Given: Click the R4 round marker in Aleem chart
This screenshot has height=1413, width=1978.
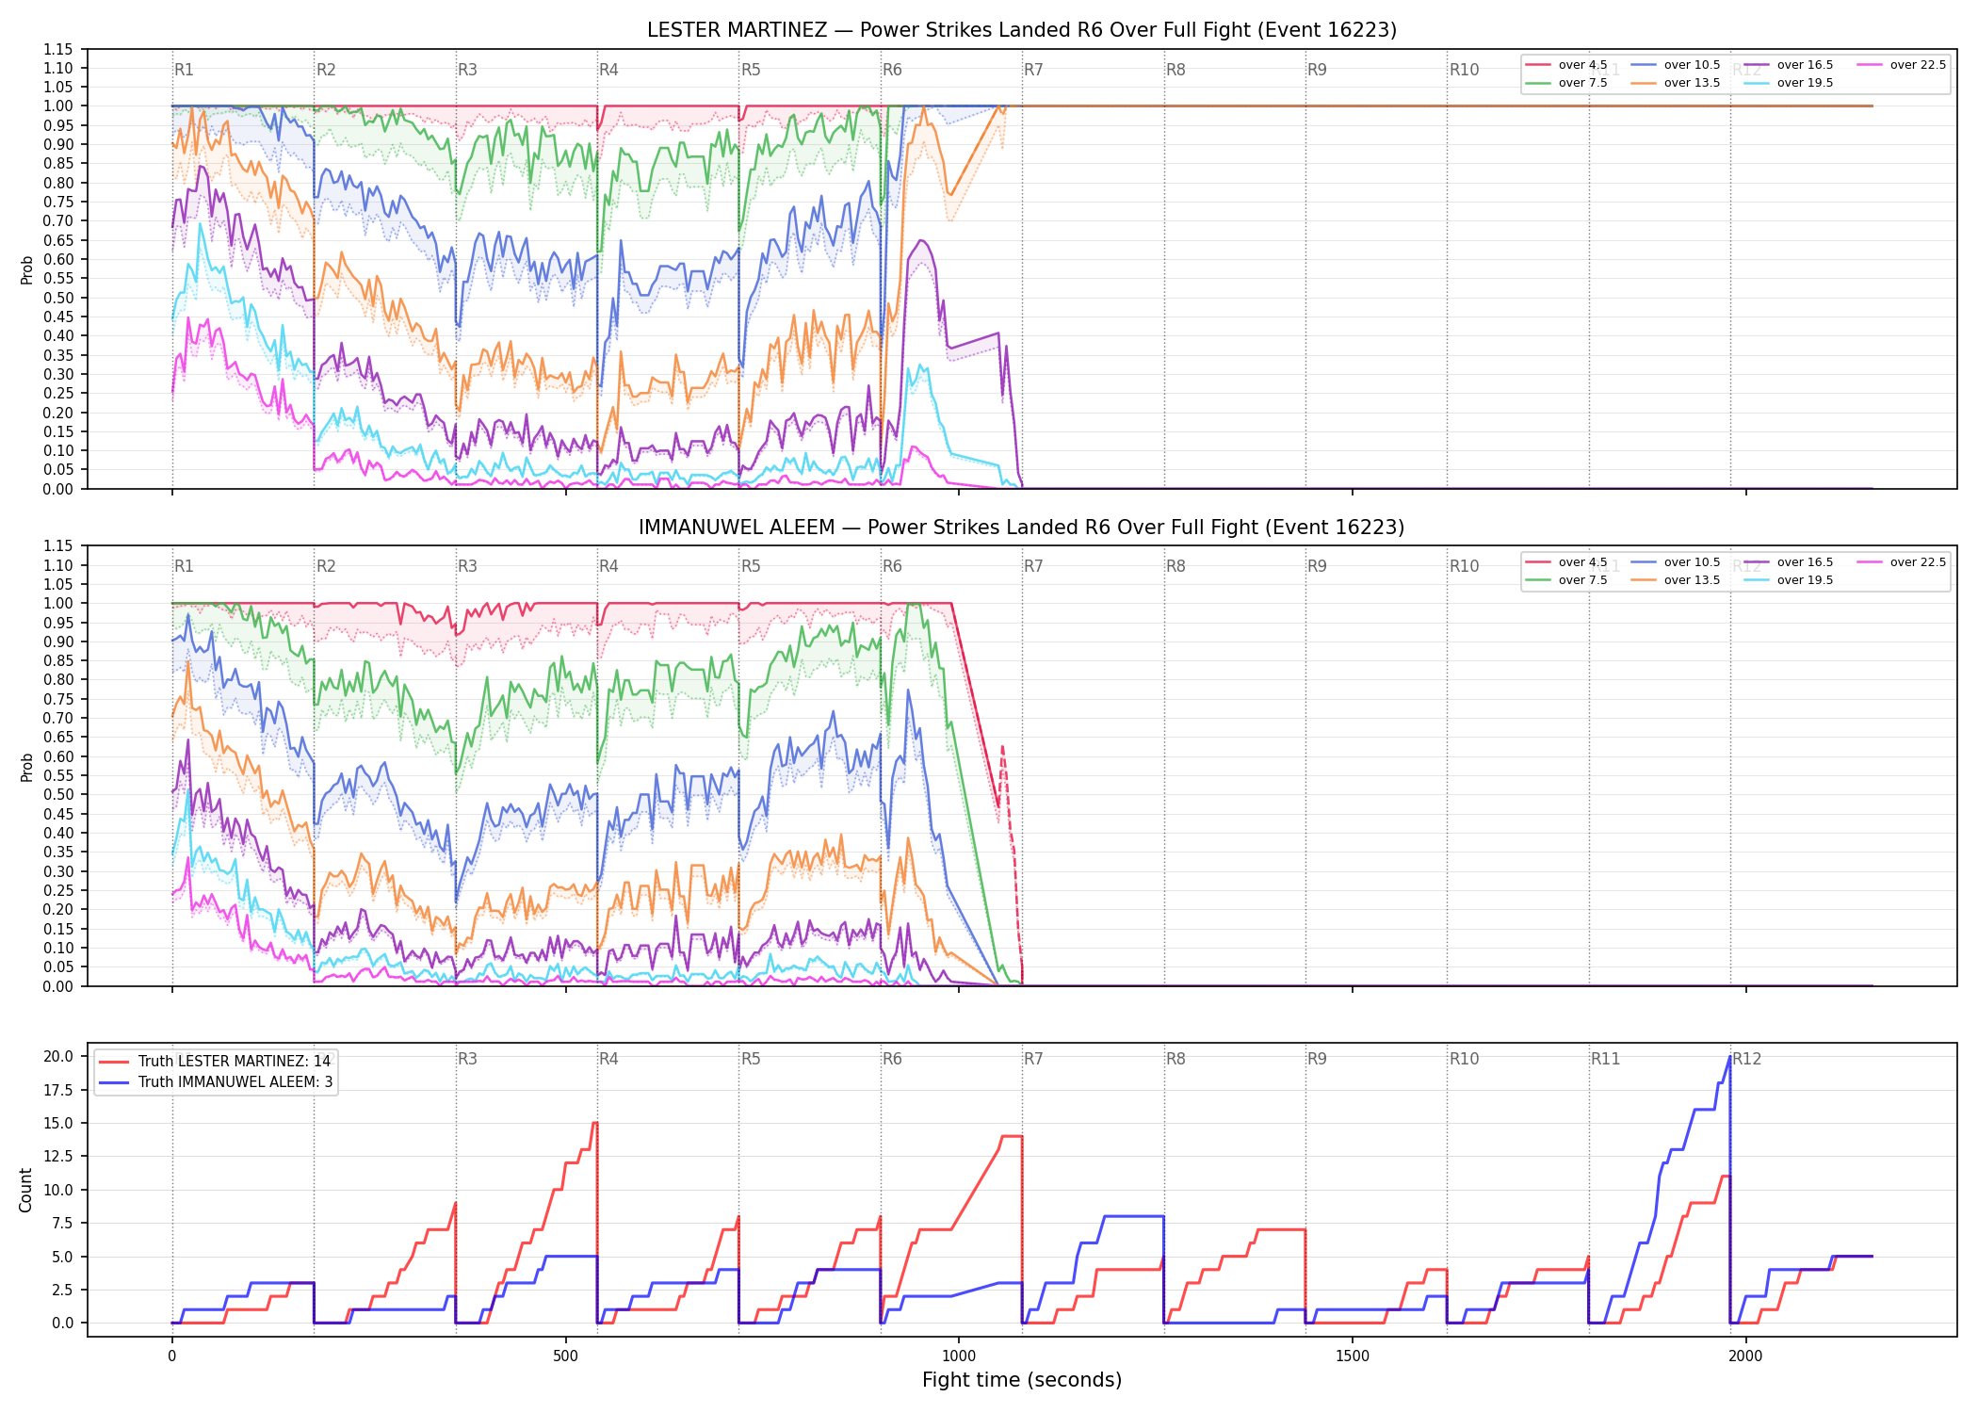Looking at the screenshot, I should click(x=608, y=566).
